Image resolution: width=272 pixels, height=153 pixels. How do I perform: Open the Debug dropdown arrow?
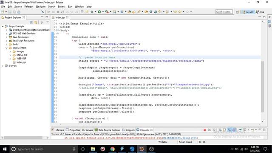(x=95, y=12)
